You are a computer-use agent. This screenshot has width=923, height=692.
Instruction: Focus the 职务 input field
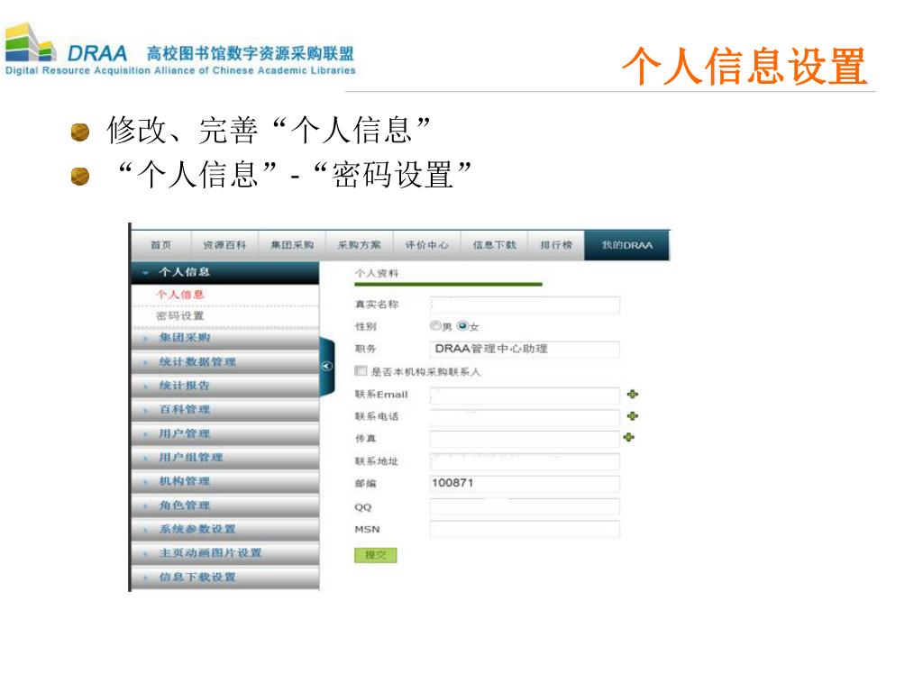(525, 349)
